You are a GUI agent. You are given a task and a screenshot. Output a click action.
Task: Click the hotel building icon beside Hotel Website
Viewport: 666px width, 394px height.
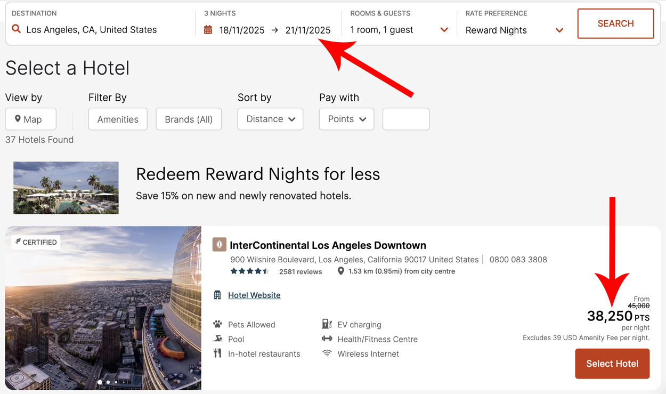217,295
